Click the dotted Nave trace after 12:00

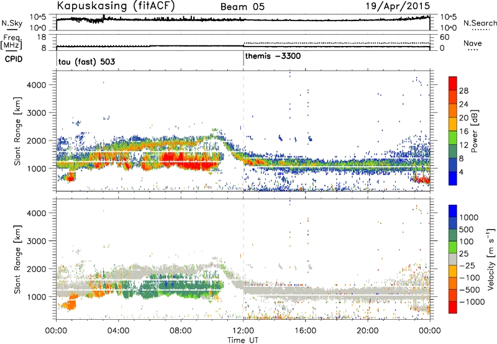tap(337, 43)
